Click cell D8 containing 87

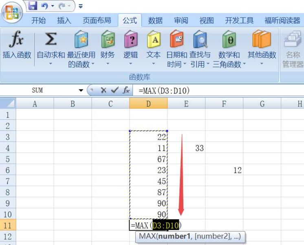[148, 192]
